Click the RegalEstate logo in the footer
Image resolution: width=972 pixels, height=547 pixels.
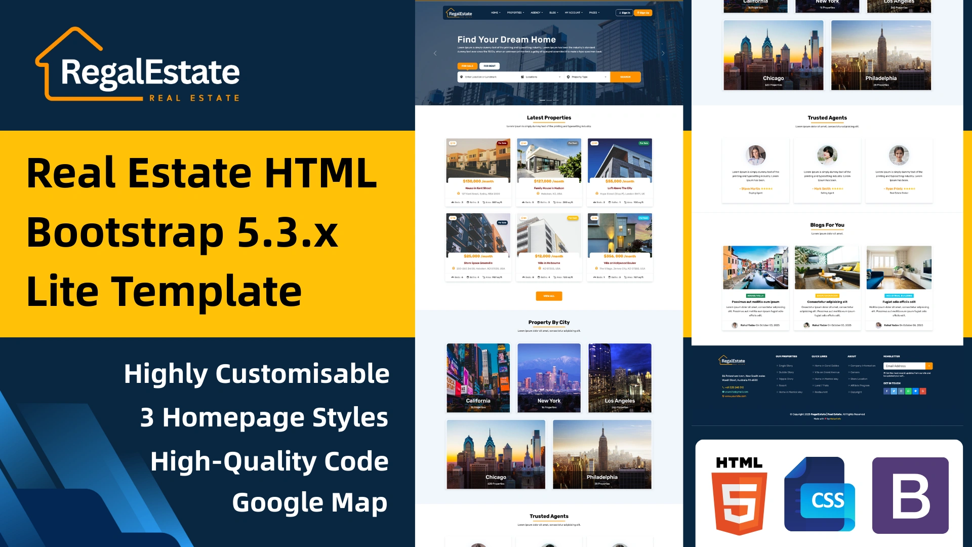tap(732, 361)
